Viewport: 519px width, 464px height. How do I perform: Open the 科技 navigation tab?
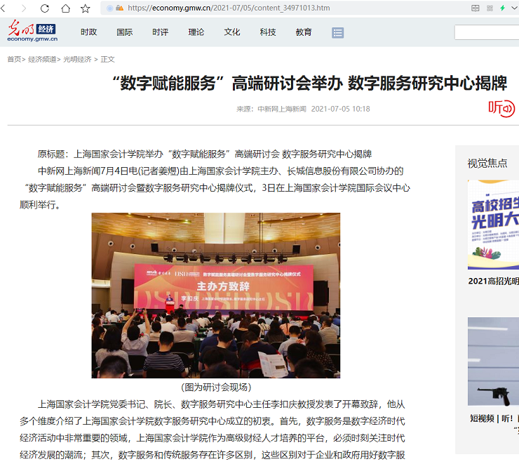point(268,32)
